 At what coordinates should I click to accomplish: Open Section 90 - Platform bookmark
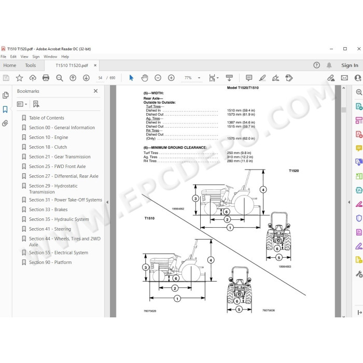click(50, 262)
